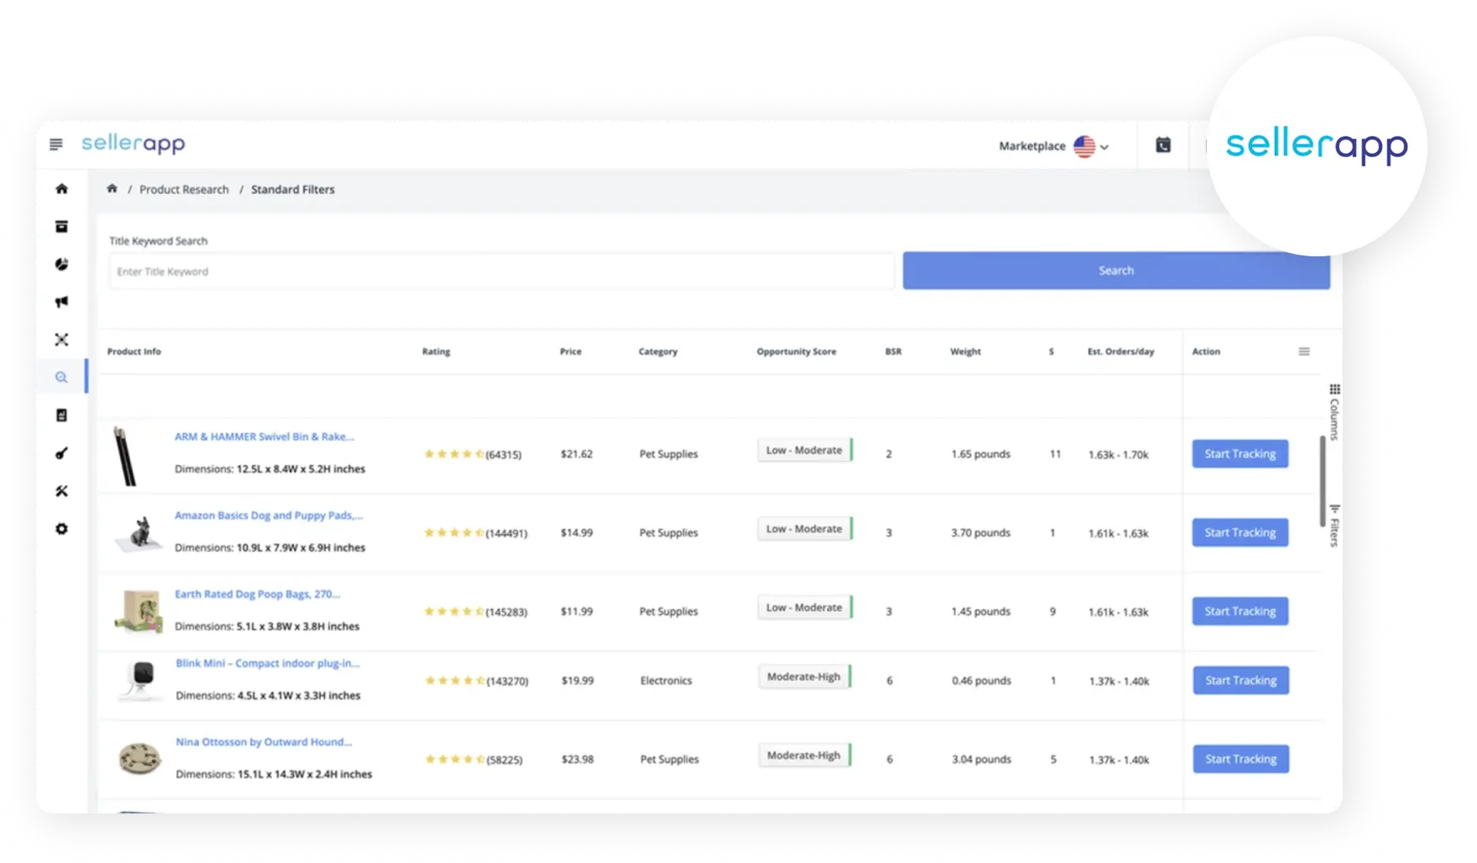Open the Filters side panel tab
This screenshot has width=1477, height=863.
(1334, 525)
